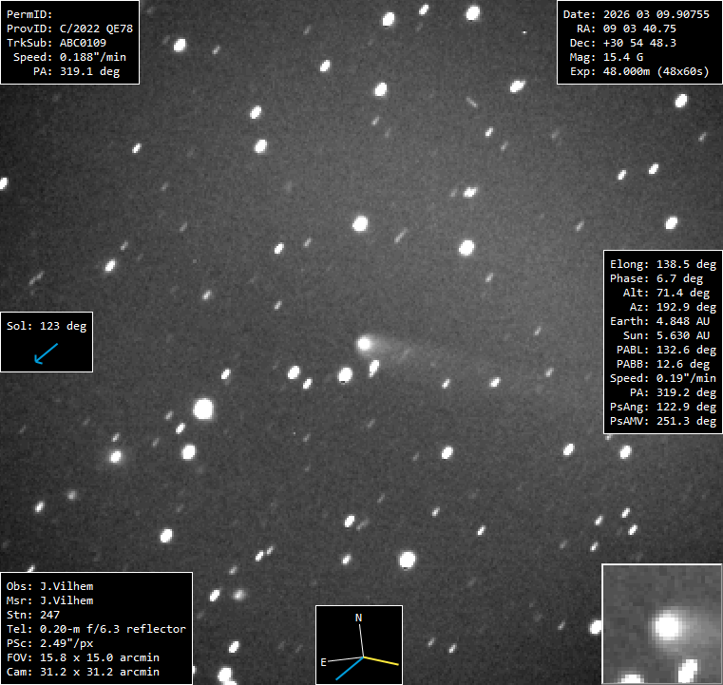This screenshot has height=685, width=723.
Task: Click the N label on the compass
Action: 358,618
